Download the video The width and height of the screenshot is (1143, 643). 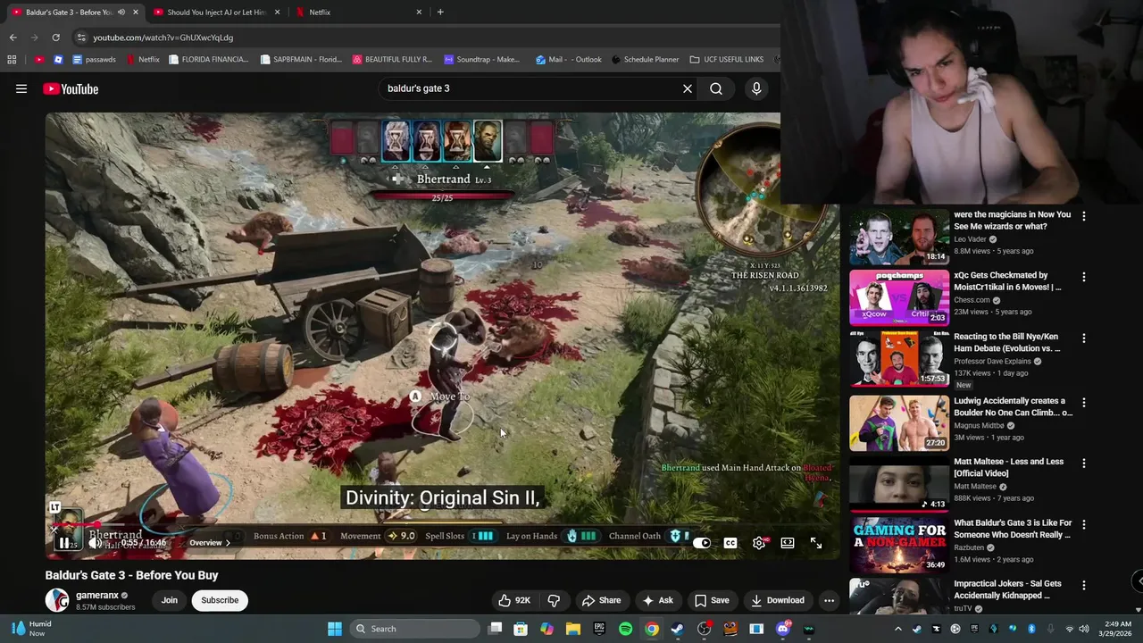click(777, 600)
